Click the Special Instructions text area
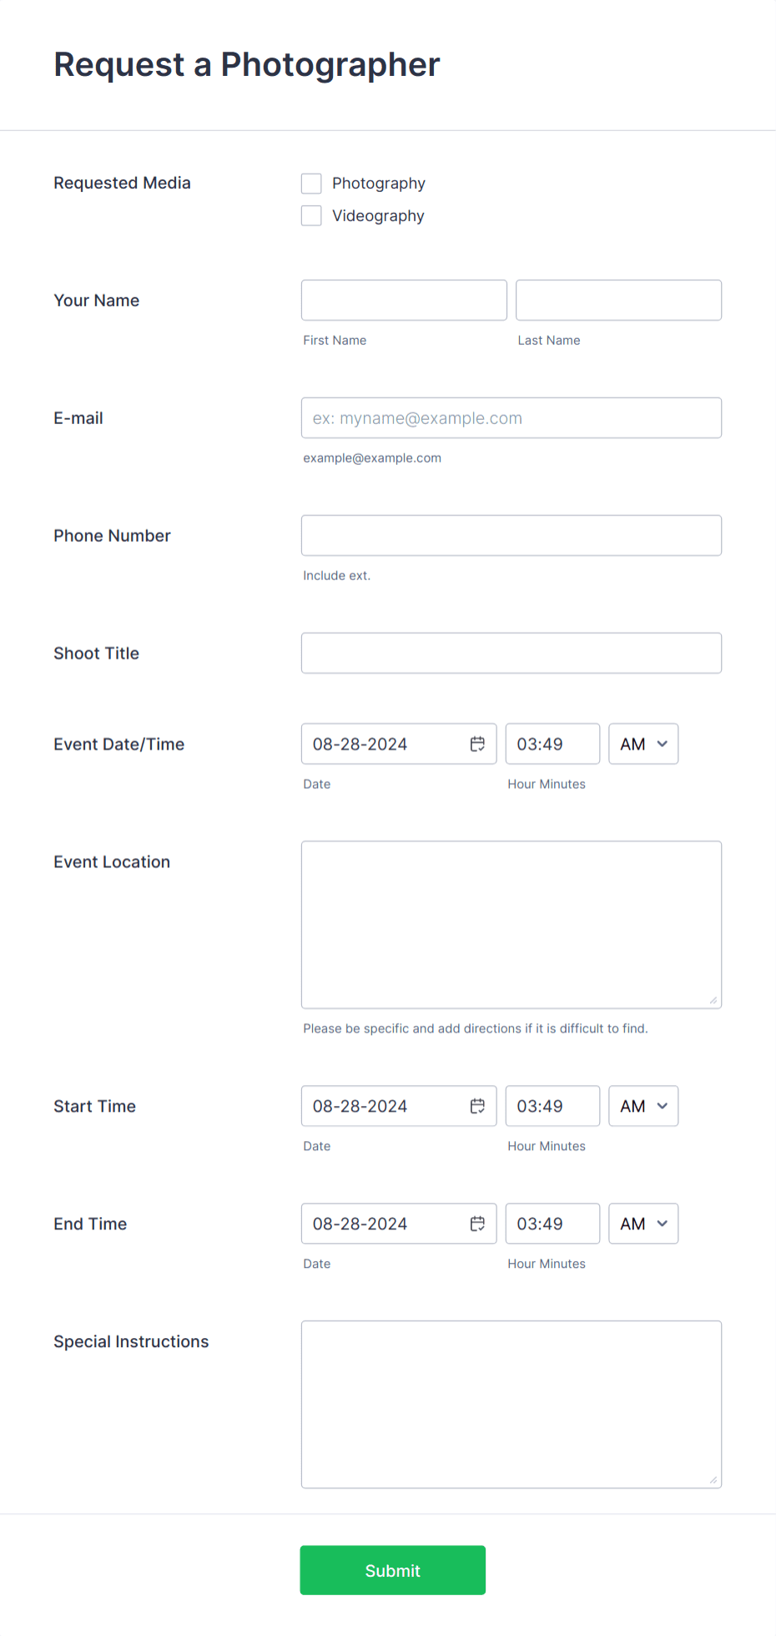The width and height of the screenshot is (776, 1636). (x=511, y=1404)
